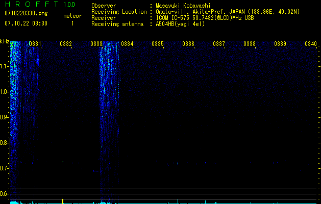The height and width of the screenshot is (204, 321).
Task: Select antenna text A504HB(yagi 4el)
Action: tap(180, 24)
